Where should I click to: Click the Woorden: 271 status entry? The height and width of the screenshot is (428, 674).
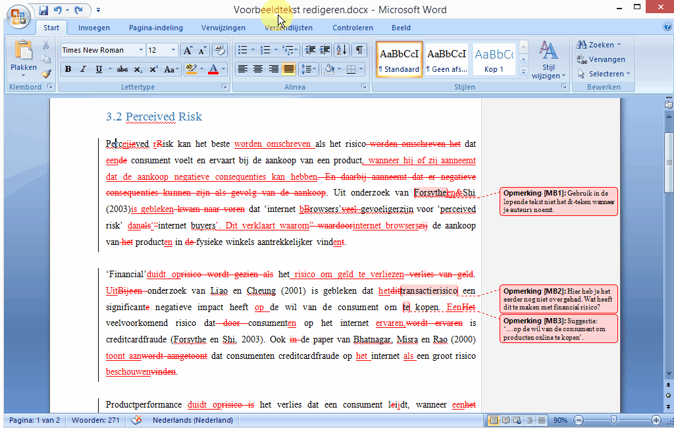pos(95,420)
